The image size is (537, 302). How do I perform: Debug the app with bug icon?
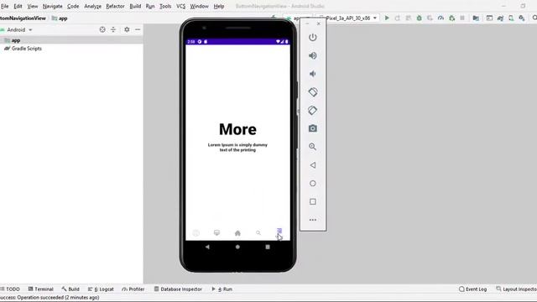(420, 18)
